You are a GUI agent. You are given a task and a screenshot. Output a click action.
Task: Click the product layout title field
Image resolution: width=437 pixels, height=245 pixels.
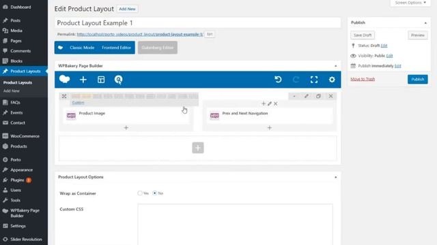click(197, 22)
